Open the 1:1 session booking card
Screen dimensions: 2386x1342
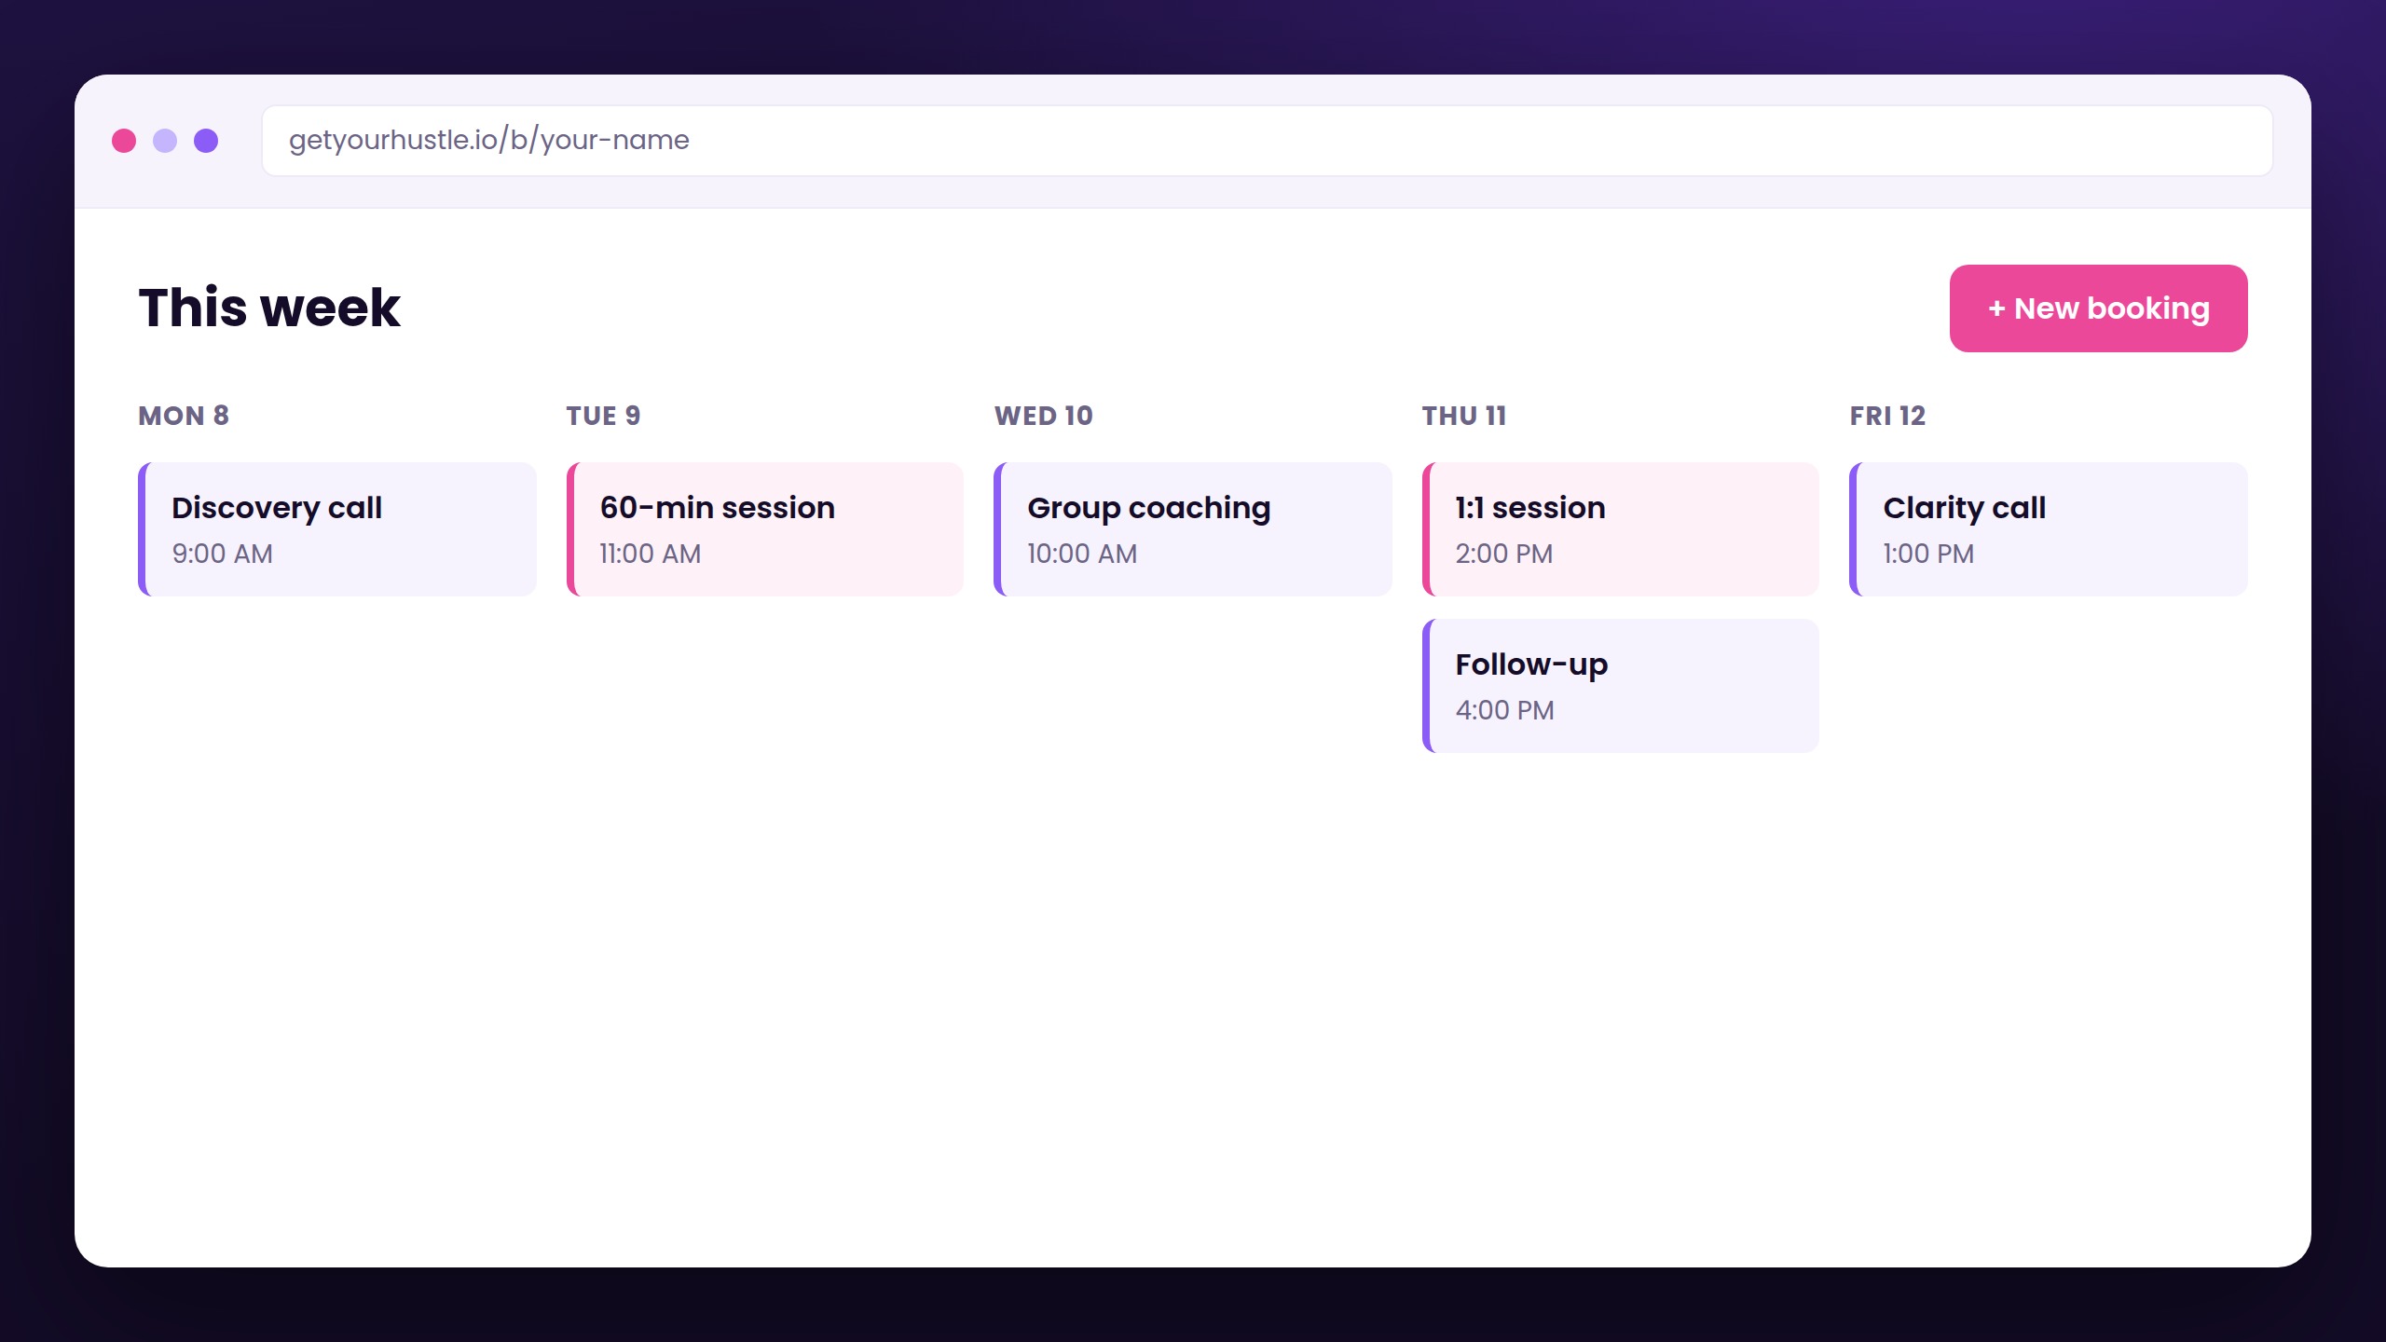pos(1621,529)
